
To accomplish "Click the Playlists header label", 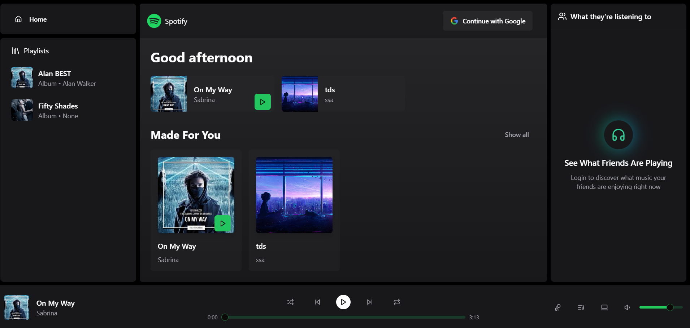I will coord(36,51).
